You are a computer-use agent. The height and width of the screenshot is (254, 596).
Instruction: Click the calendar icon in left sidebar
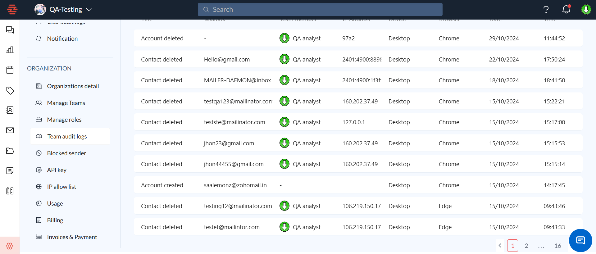(x=10, y=70)
